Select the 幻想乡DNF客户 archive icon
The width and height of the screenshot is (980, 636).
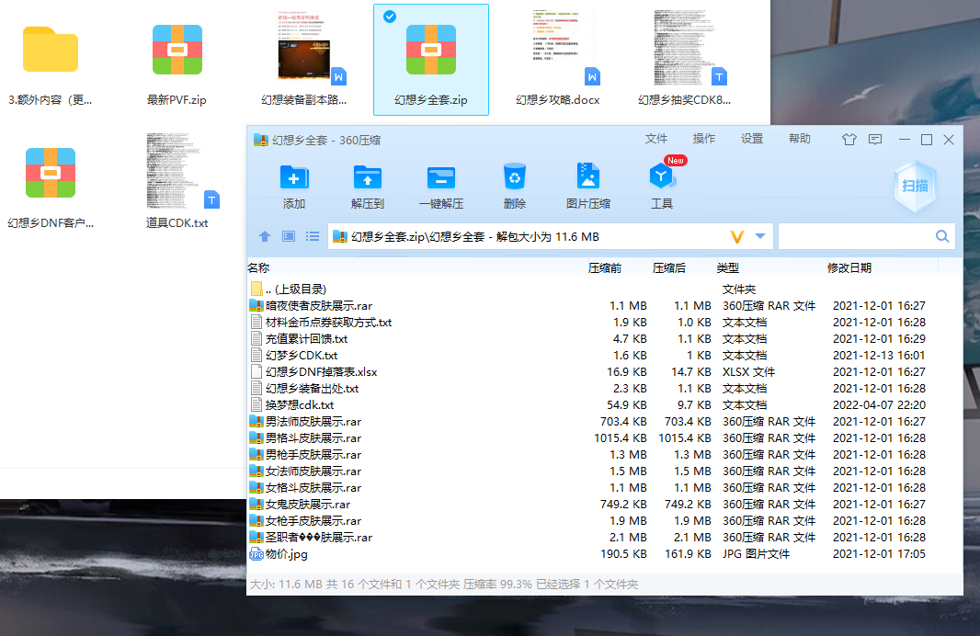pyautogui.click(x=51, y=173)
